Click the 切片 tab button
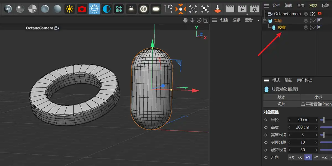 click(281, 104)
